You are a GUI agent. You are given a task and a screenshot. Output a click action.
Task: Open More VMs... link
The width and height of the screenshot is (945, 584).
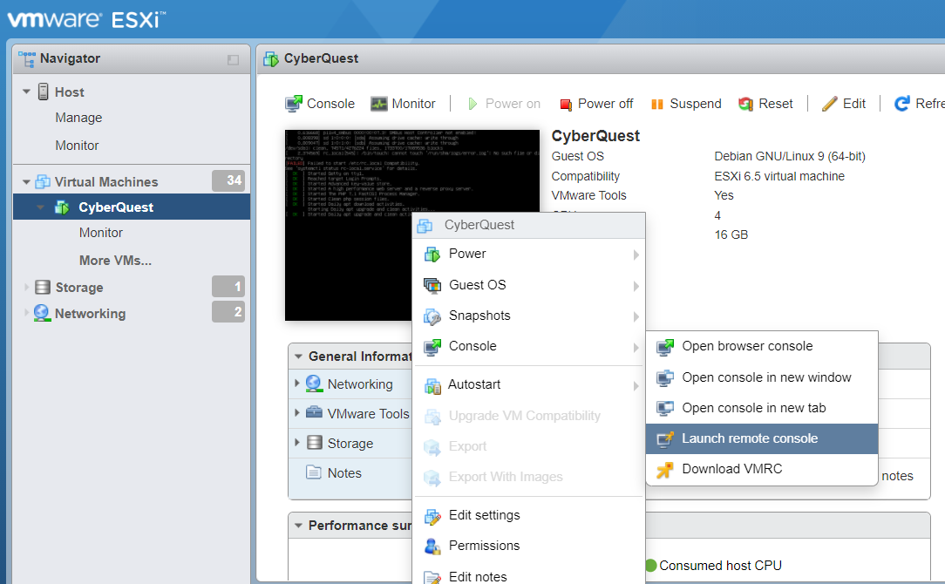click(x=115, y=261)
